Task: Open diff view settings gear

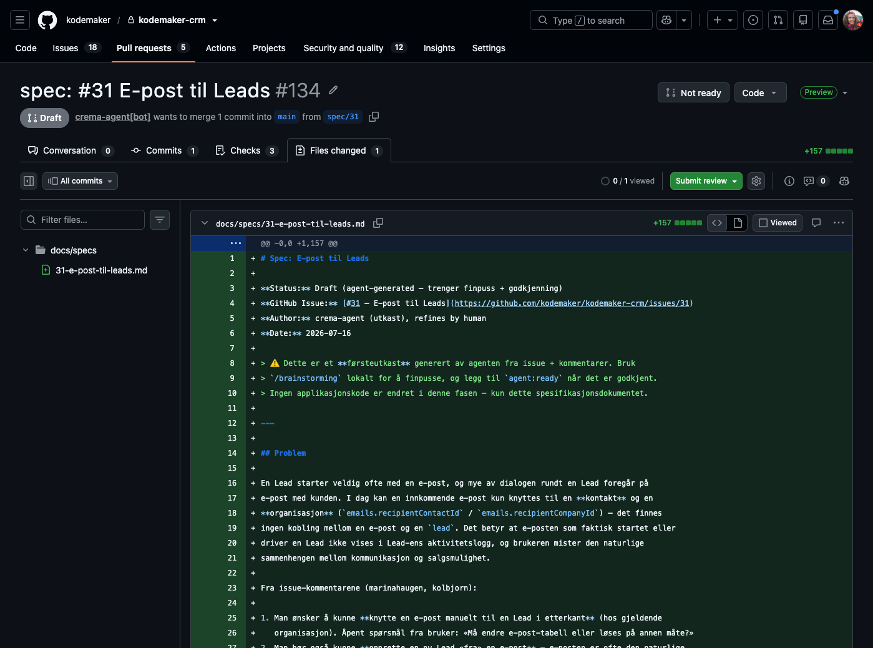Action: [x=756, y=181]
